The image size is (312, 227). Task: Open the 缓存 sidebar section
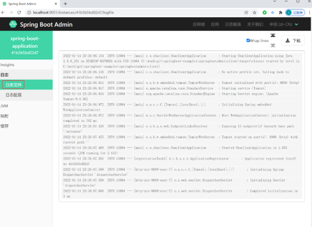[x=26, y=126]
